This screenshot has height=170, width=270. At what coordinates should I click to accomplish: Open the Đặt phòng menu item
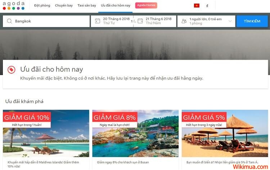click(x=42, y=5)
